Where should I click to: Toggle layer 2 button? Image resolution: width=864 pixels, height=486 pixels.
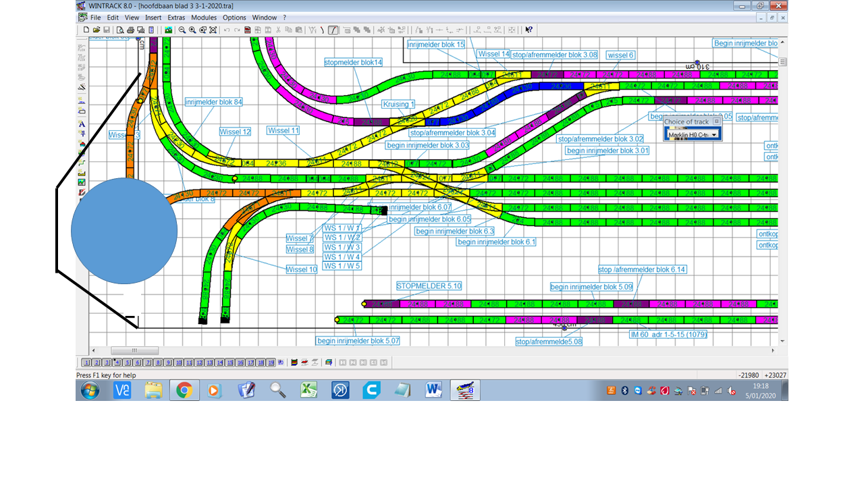pyautogui.click(x=97, y=362)
